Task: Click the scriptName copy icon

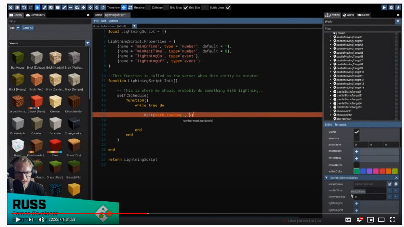Action: pos(396,184)
